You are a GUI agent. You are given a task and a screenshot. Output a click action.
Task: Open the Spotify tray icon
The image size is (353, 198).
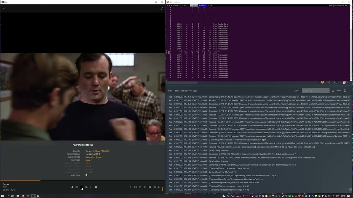click(x=290, y=196)
